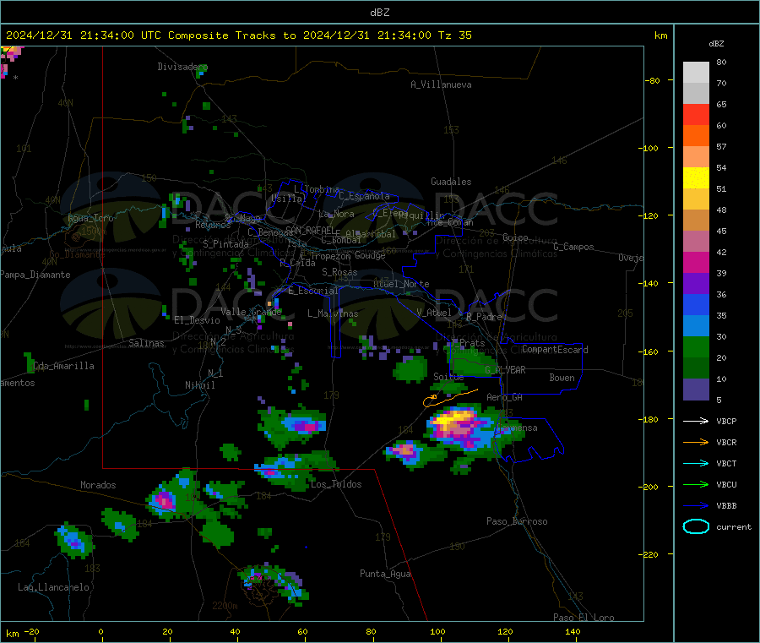Pick the bright green 20-30 dBZ color band
The image size is (760, 643).
point(696,346)
